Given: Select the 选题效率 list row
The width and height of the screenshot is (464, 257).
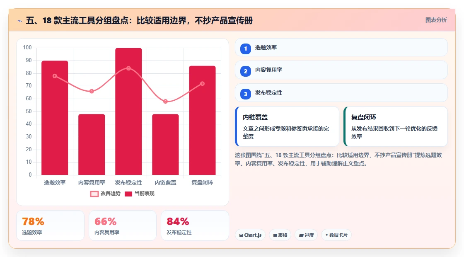Looking at the screenshot, I should point(341,47).
